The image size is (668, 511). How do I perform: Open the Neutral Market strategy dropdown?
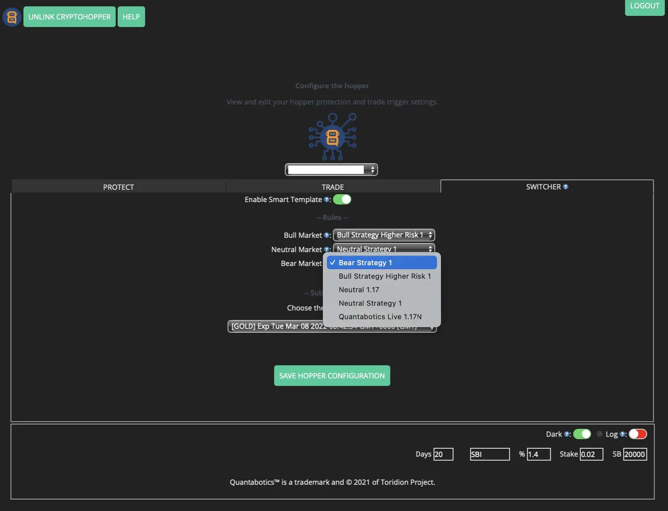tap(384, 249)
